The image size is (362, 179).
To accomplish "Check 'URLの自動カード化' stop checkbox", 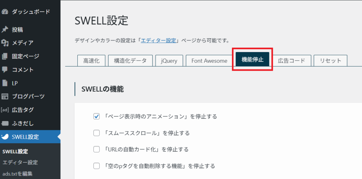I will click(x=97, y=149).
